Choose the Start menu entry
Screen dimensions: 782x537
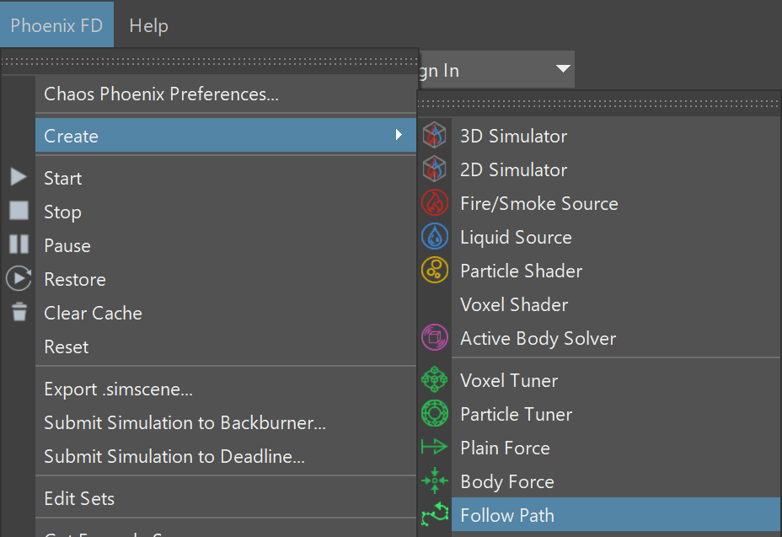(226, 178)
